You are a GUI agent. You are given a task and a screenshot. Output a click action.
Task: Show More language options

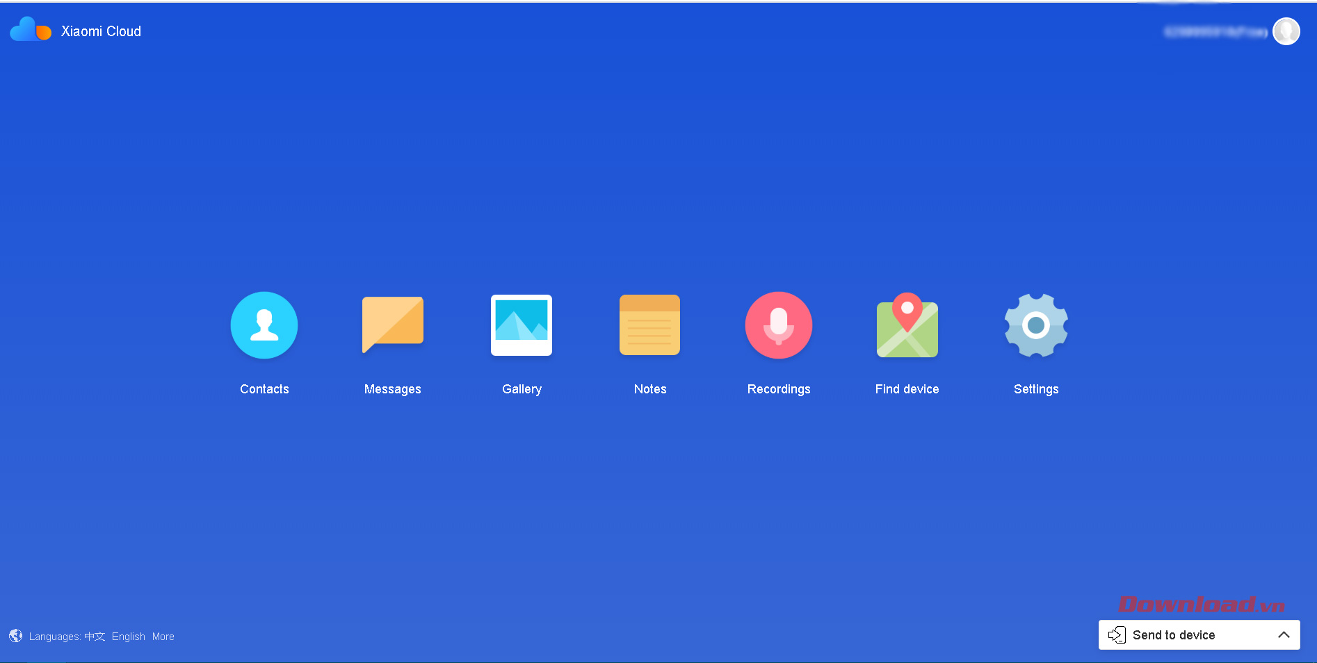tap(163, 637)
